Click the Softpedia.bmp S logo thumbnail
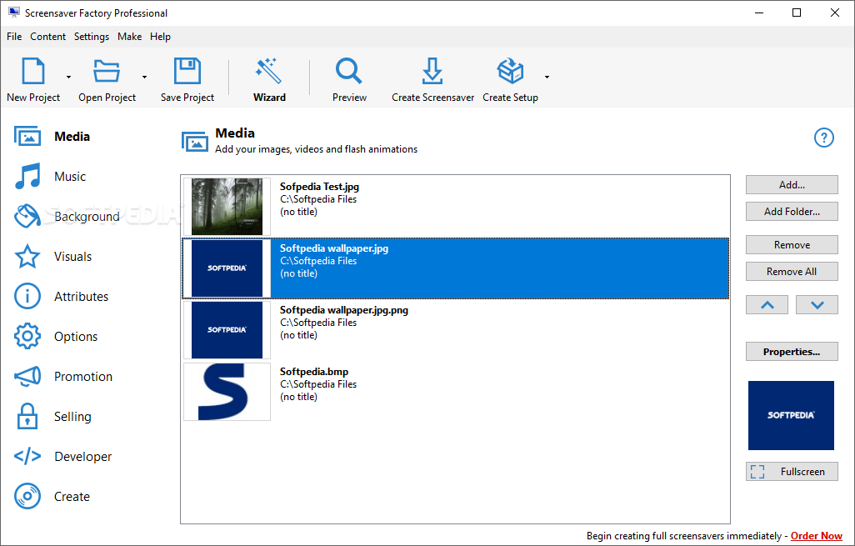855x546 pixels. pos(227,392)
